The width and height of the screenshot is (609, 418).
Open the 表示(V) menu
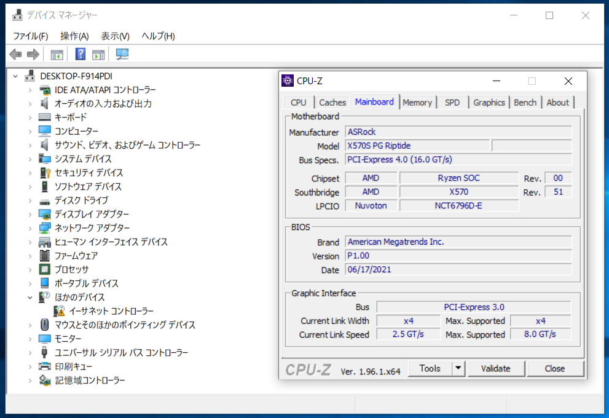(115, 36)
